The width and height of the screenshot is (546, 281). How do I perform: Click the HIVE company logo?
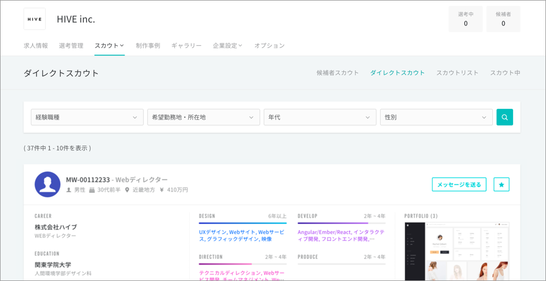point(35,19)
